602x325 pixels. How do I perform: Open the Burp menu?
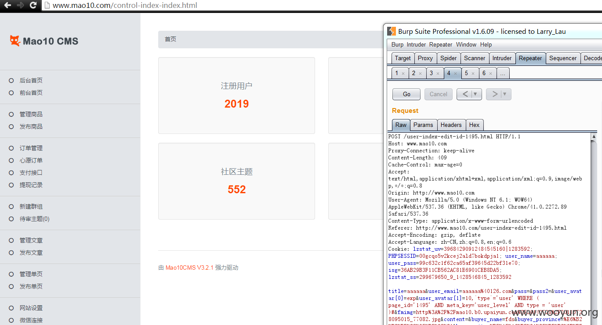(x=397, y=44)
